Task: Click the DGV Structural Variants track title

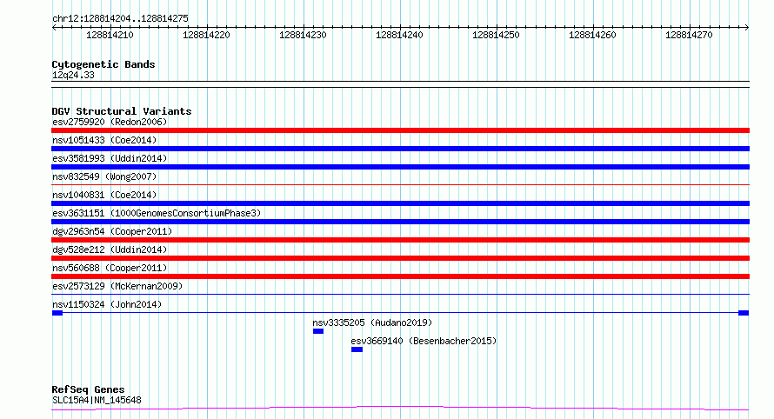Action: pyautogui.click(x=122, y=111)
